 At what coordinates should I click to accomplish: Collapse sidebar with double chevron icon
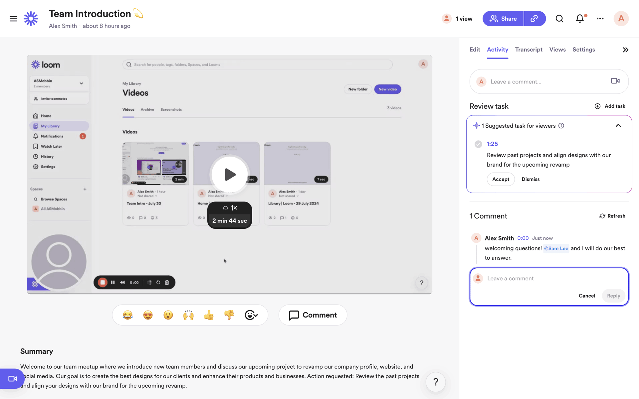[626, 50]
